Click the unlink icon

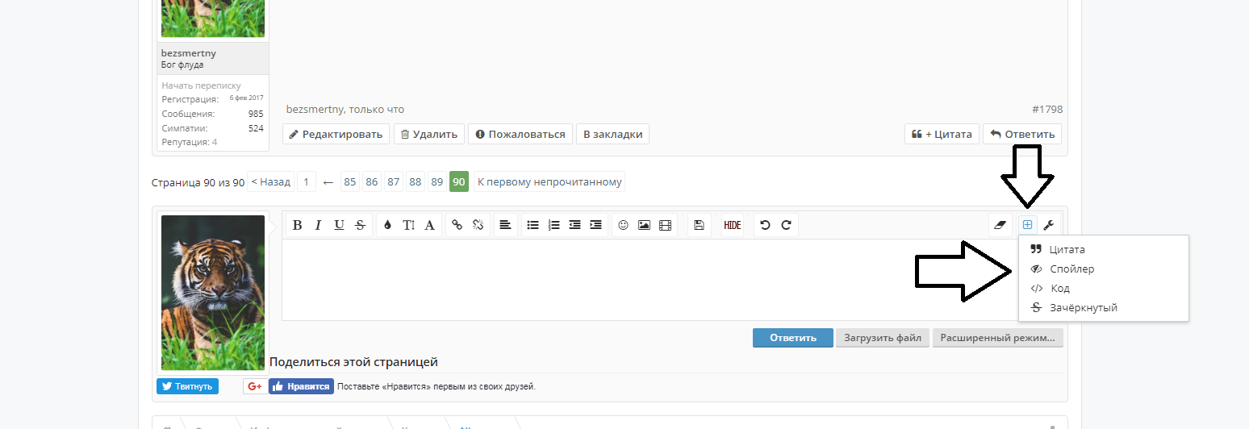(x=478, y=226)
